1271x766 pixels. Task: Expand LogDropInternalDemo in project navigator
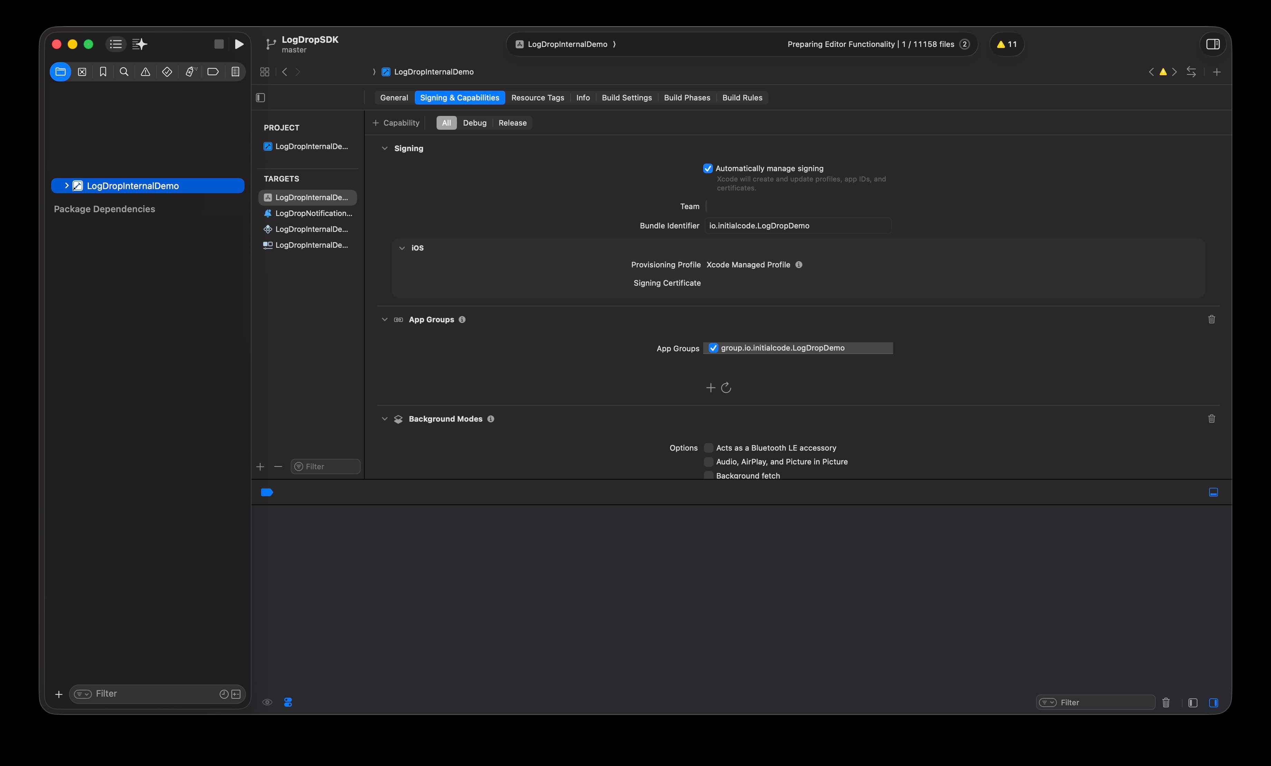(67, 186)
